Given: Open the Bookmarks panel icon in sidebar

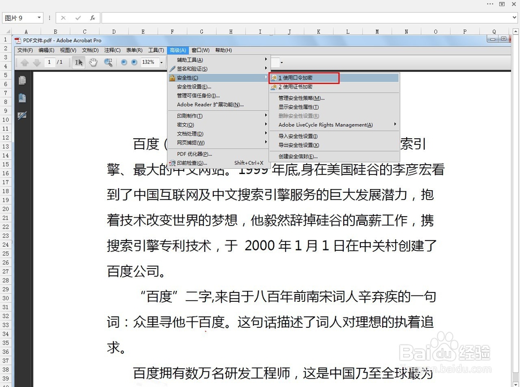Looking at the screenshot, I should (22, 98).
